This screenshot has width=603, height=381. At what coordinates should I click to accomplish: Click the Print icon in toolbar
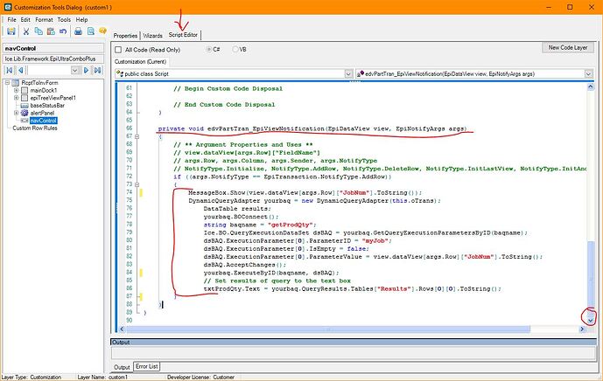(79, 31)
